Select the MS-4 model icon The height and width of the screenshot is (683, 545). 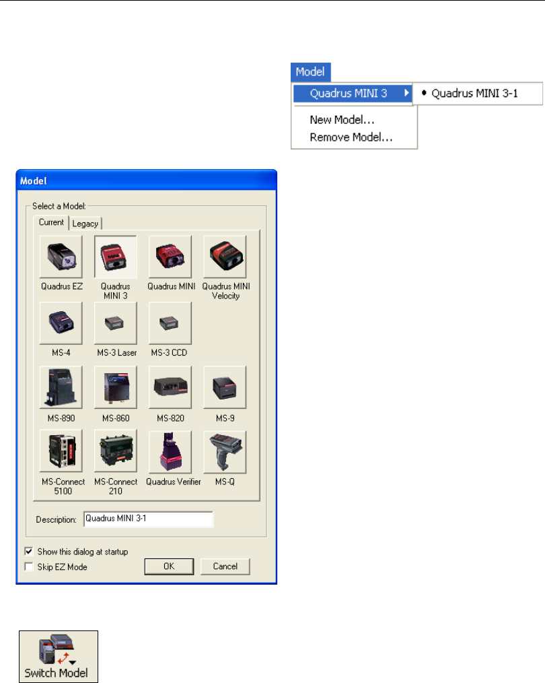coord(61,323)
